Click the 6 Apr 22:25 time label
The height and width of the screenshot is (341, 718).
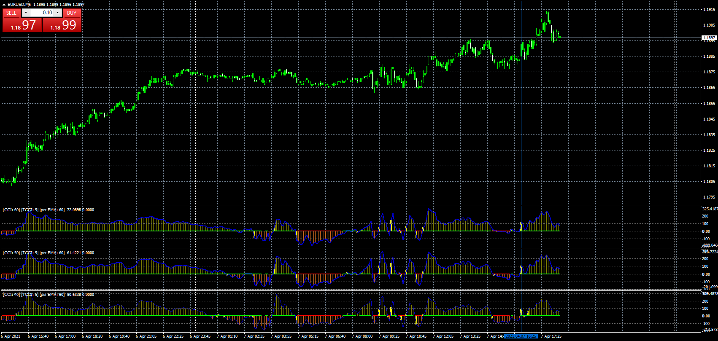click(x=173, y=336)
